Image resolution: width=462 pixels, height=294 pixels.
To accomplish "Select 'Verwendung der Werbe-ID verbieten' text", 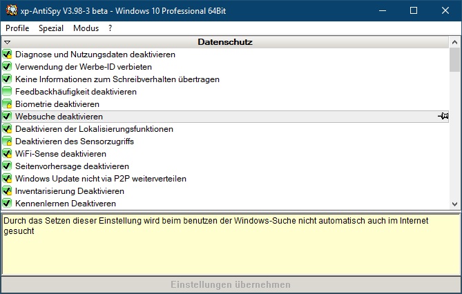I will click(x=84, y=67).
